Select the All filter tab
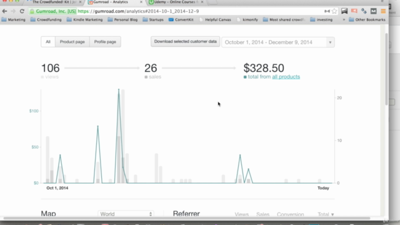 (48, 42)
